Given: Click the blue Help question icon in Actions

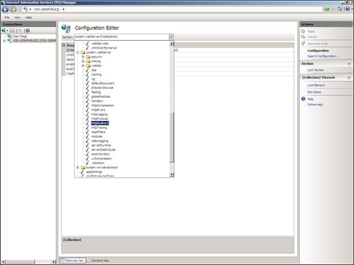Looking at the screenshot, I should (x=303, y=99).
